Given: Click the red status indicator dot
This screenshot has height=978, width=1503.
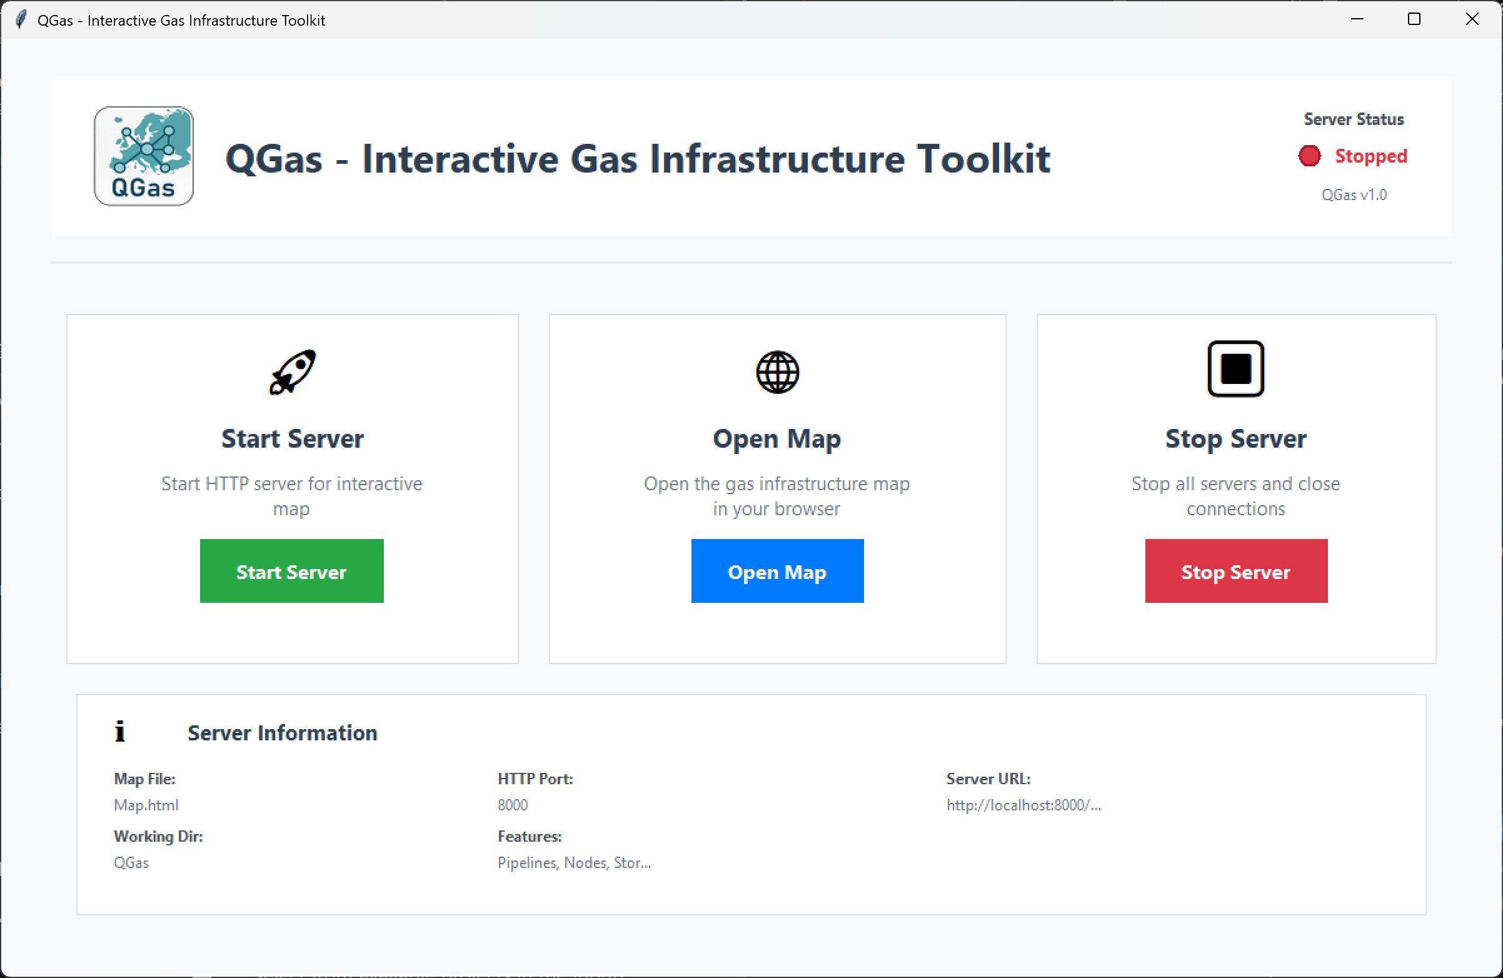Looking at the screenshot, I should (1309, 156).
